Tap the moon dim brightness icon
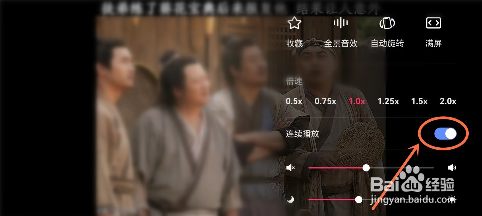Viewport: 482px width, 216px height. pyautogui.click(x=290, y=199)
